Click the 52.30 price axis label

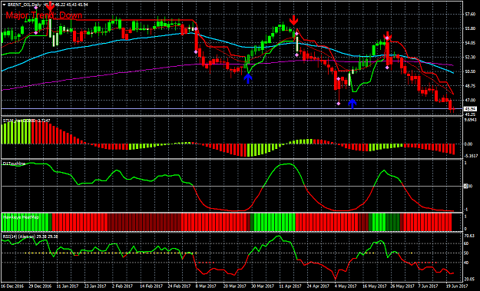point(470,58)
